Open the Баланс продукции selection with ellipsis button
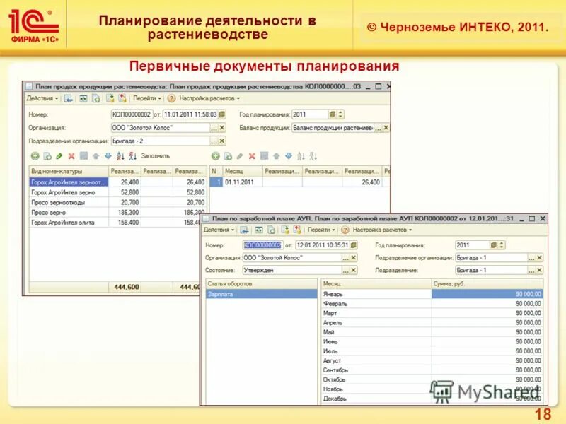This screenshot has width=566, height=424. 379,126
